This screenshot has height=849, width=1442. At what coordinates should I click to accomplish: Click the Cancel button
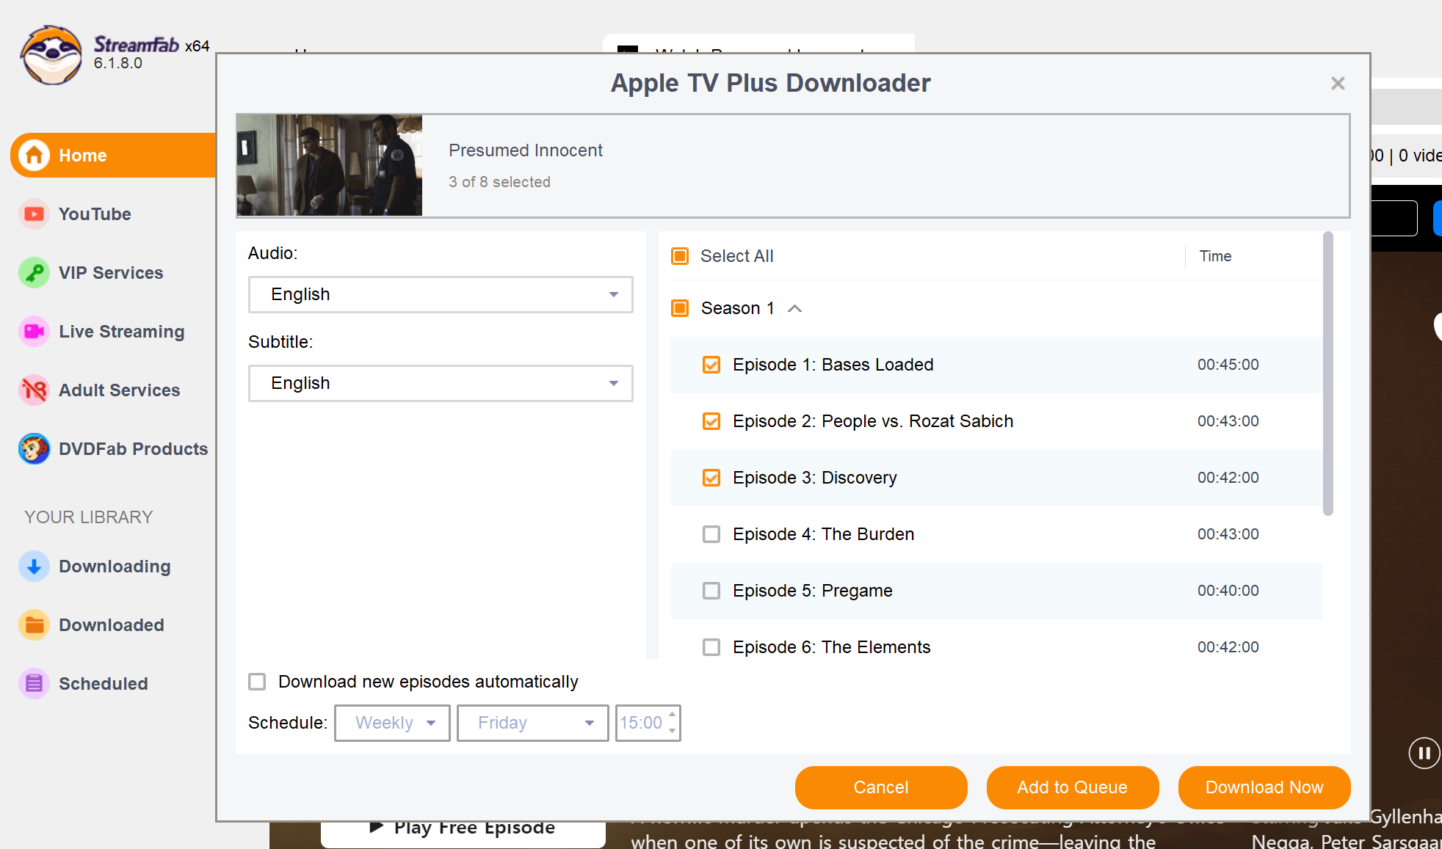[881, 787]
